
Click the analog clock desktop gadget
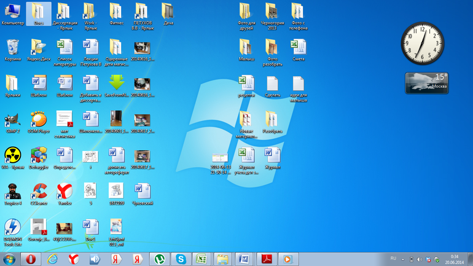[x=422, y=44]
